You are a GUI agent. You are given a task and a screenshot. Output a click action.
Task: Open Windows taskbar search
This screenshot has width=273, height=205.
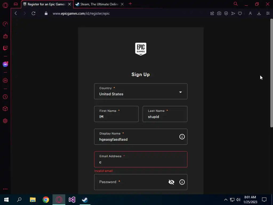(x=19, y=200)
